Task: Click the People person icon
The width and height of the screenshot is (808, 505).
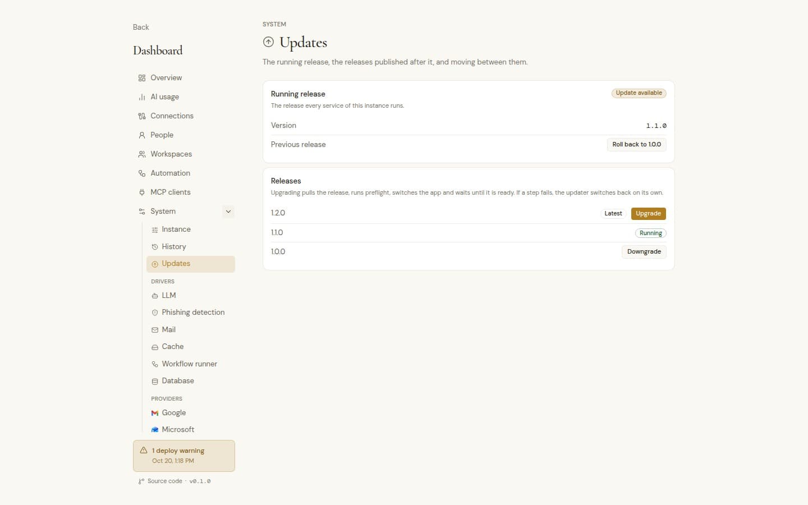Action: click(142, 135)
